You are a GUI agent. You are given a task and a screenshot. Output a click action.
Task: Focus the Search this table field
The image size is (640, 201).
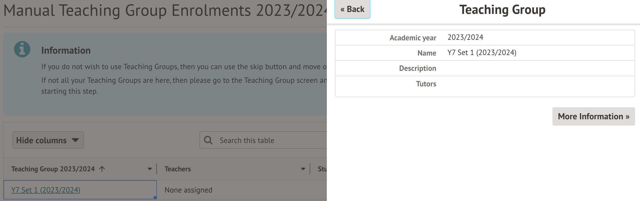coord(270,141)
